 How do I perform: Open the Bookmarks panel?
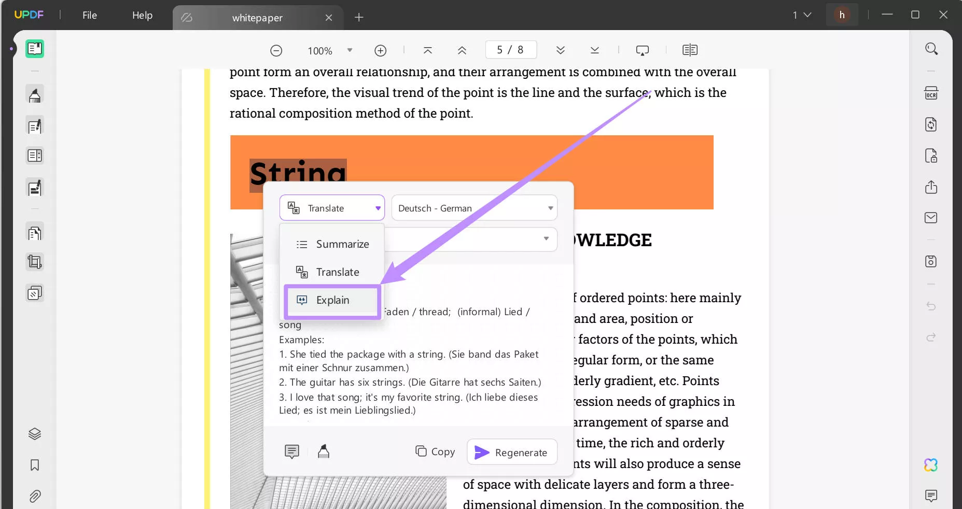point(35,465)
